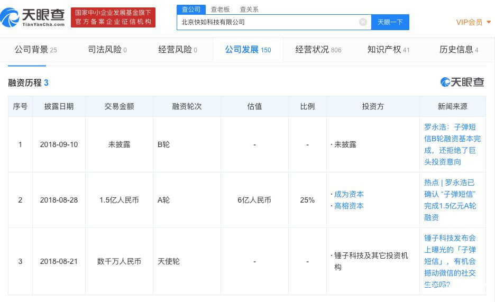Open the 经营风险 tab
495x302 pixels.
pyautogui.click(x=178, y=50)
